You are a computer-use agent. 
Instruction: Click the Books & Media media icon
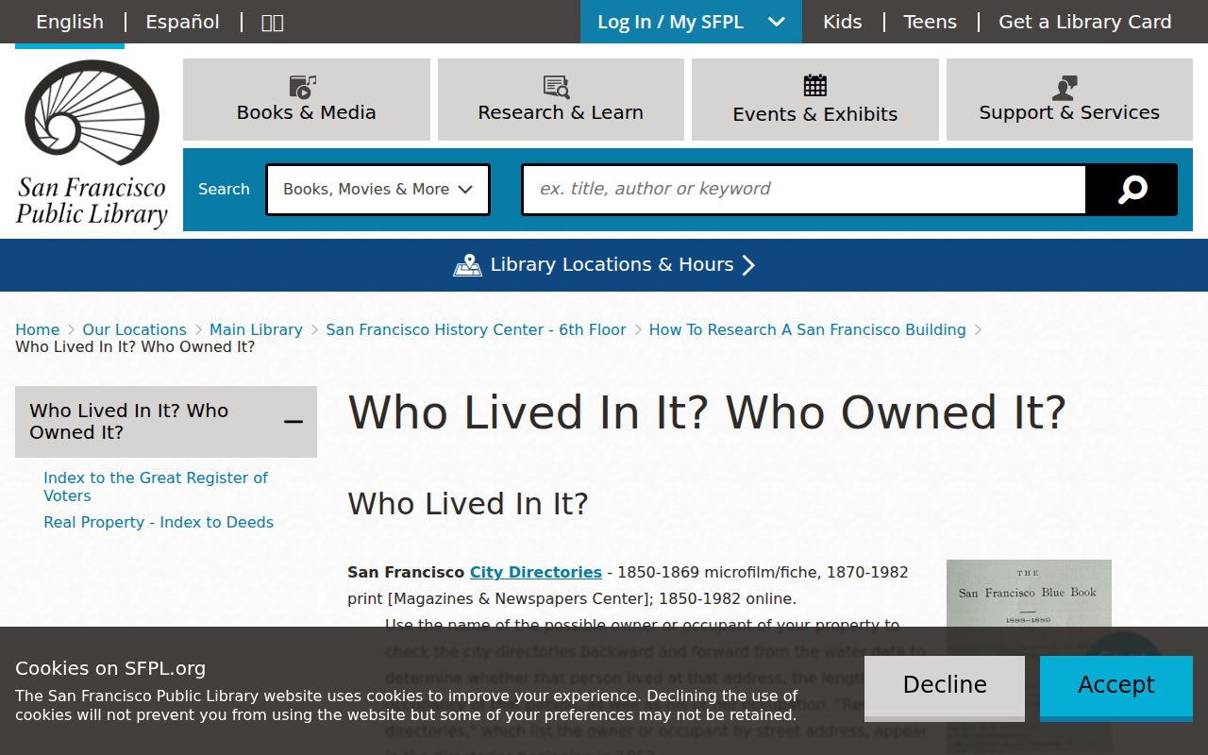coord(303,87)
